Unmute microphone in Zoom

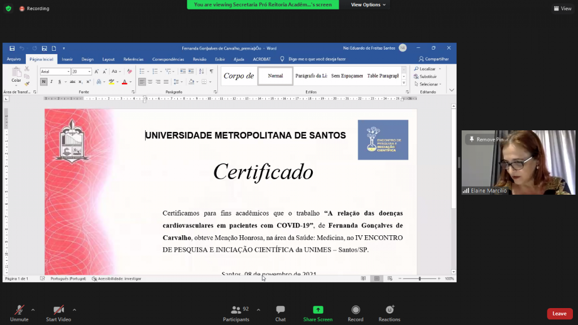click(19, 314)
